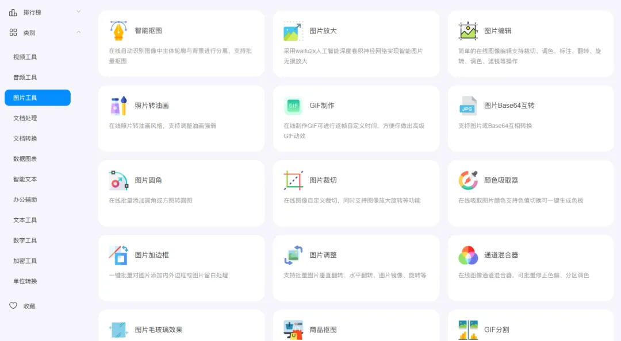Click the 类别 grid icon
This screenshot has width=621, height=341.
13,33
